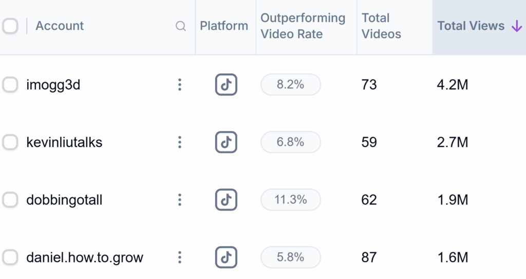The width and height of the screenshot is (526, 279).
Task: Click TikTok platform icon for dobbingotall
Action: coord(226,200)
